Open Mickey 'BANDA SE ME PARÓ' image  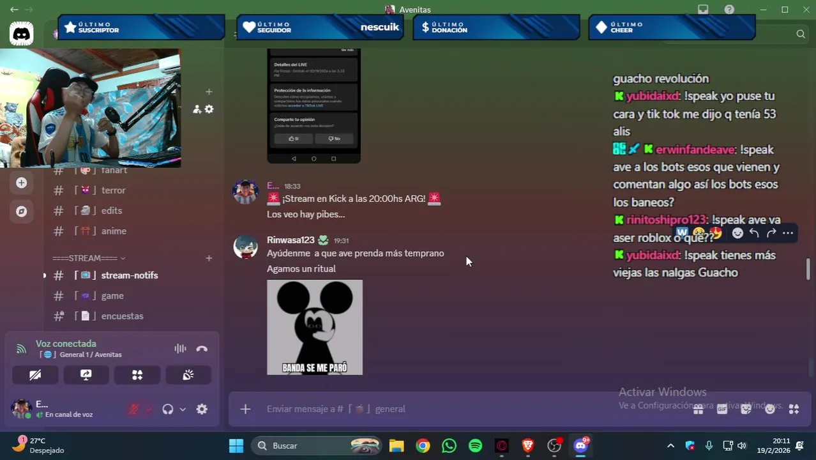pyautogui.click(x=315, y=327)
